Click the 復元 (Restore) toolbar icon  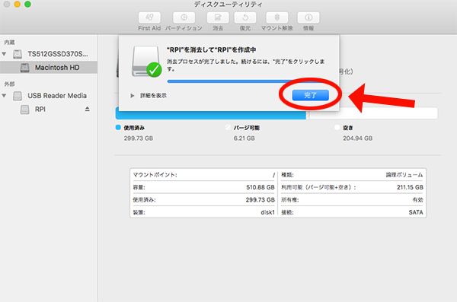click(x=245, y=17)
